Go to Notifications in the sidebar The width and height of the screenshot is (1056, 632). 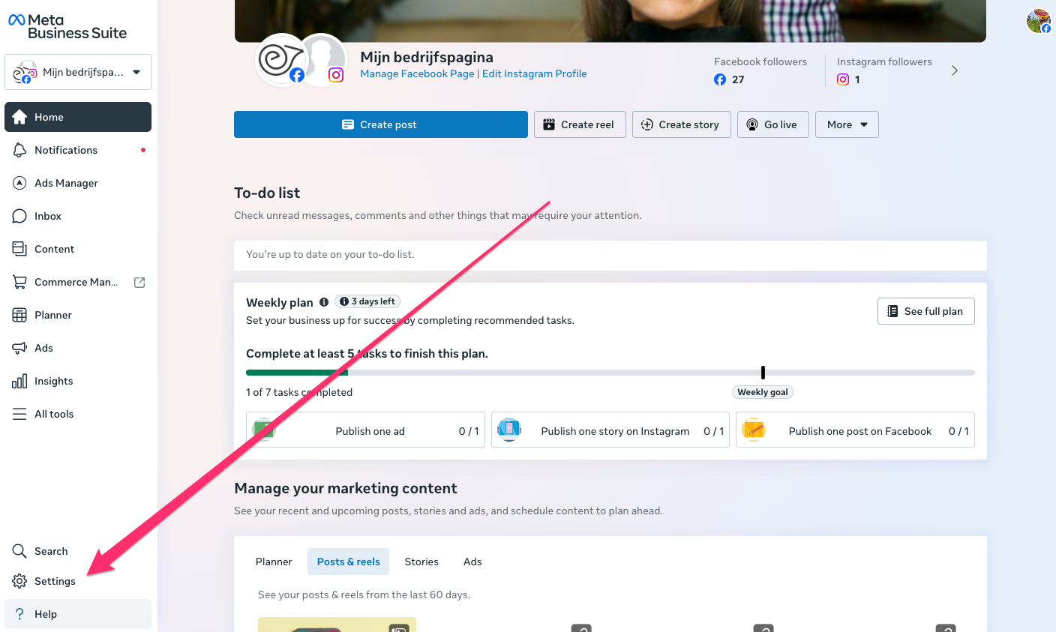pos(78,150)
